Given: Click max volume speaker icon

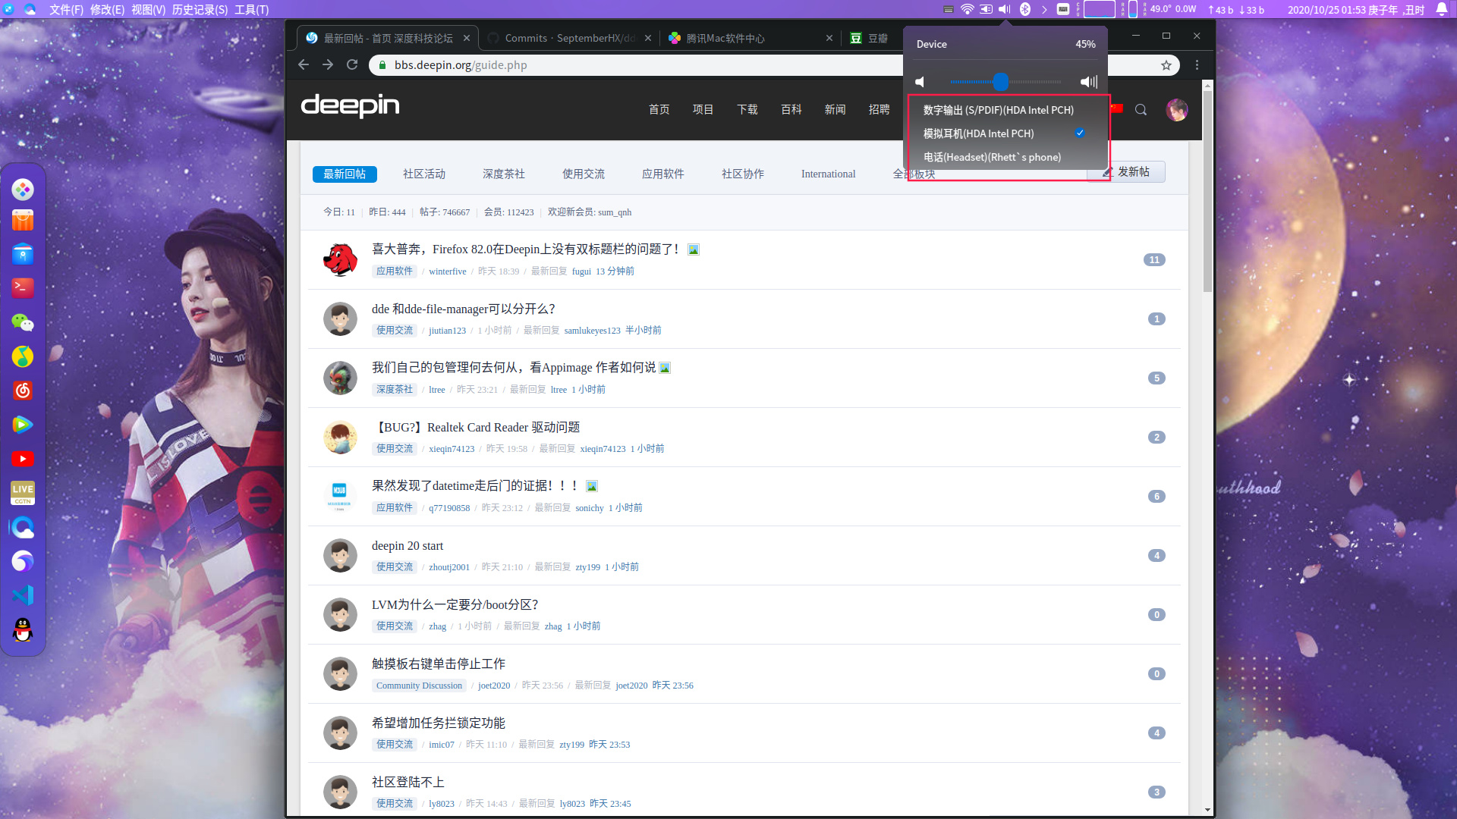Looking at the screenshot, I should pyautogui.click(x=1089, y=82).
